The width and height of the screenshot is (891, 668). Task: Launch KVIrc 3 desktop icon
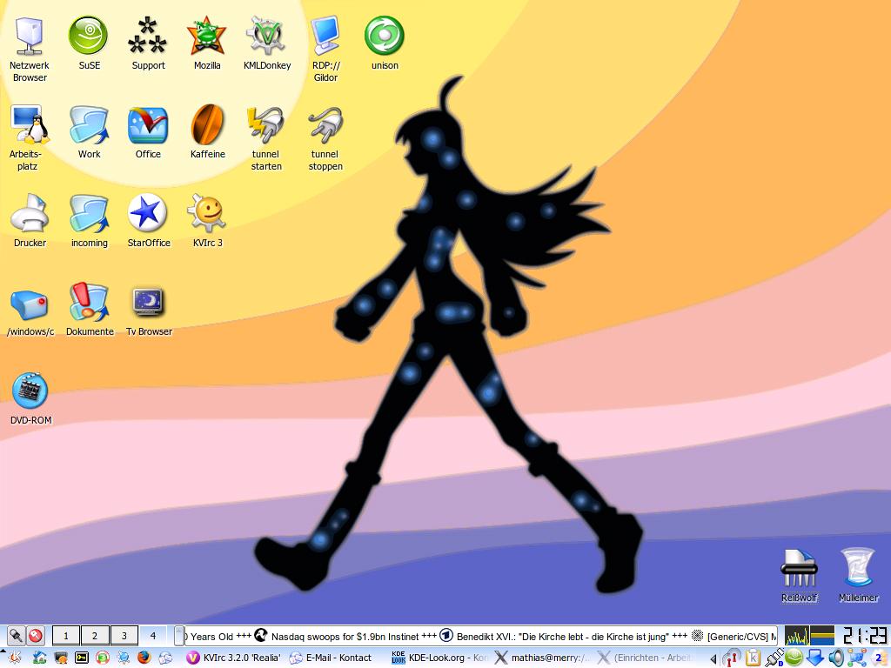click(x=207, y=221)
